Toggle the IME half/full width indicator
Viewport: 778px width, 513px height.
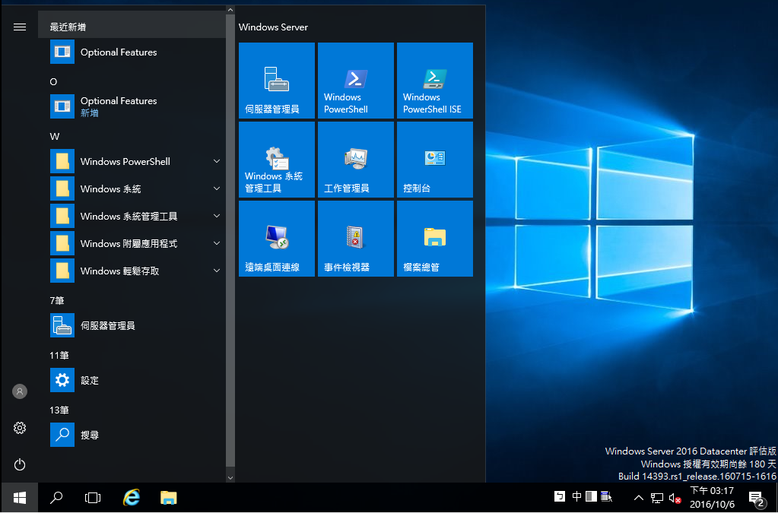click(591, 496)
